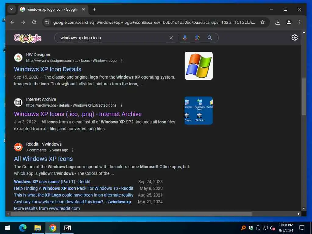
Task: Open Chrome downloads icon
Action: (278, 22)
